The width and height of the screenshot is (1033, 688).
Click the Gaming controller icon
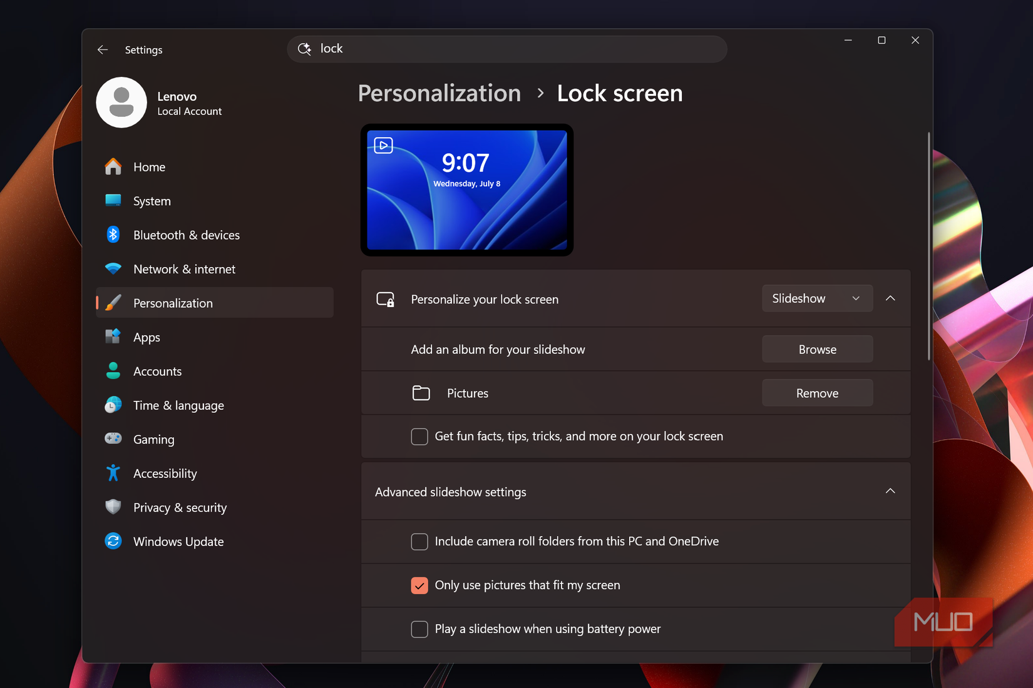click(113, 438)
